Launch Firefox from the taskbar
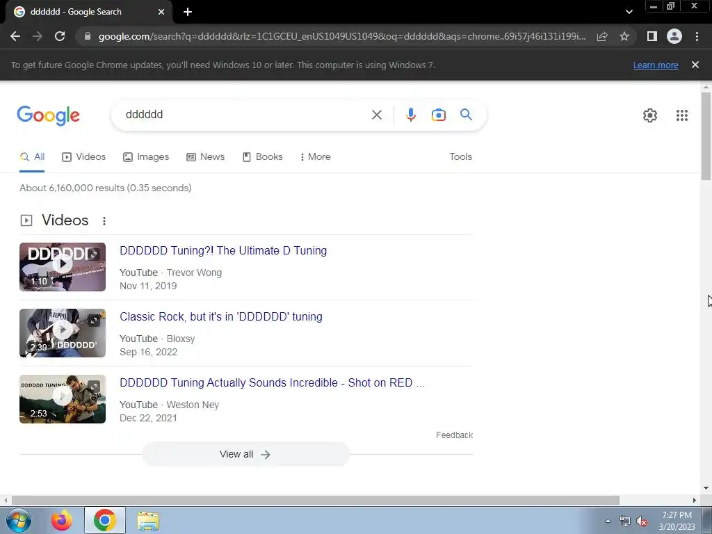This screenshot has width=712, height=534. 62,520
